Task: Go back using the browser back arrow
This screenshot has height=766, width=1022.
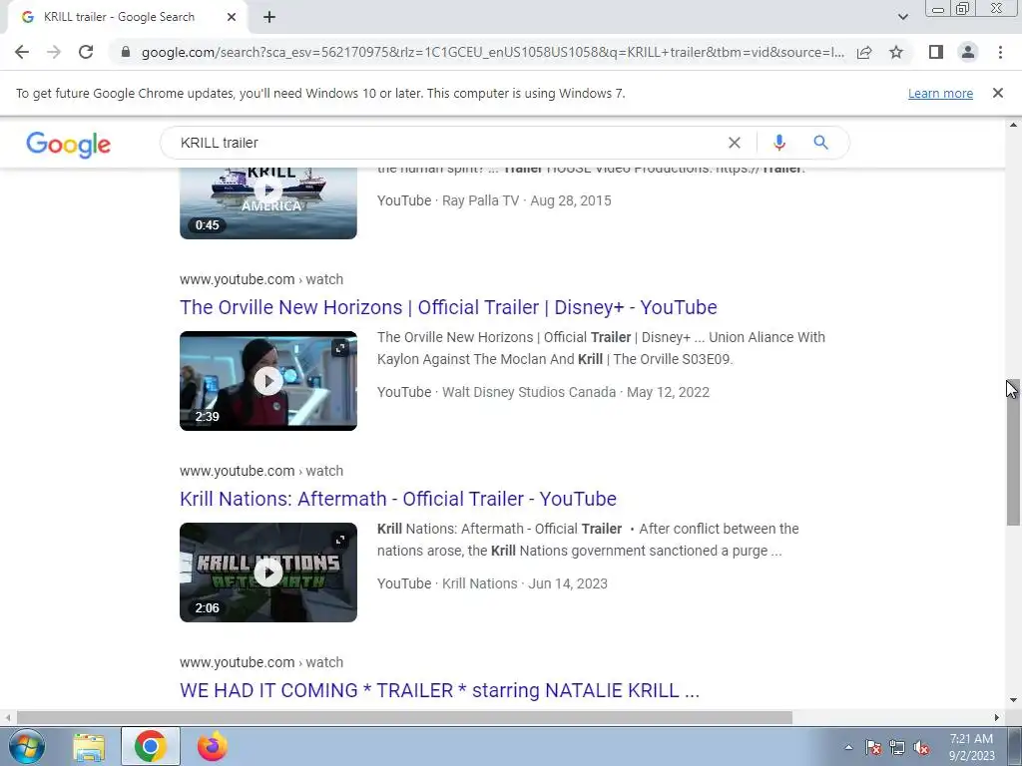Action: coord(22,52)
